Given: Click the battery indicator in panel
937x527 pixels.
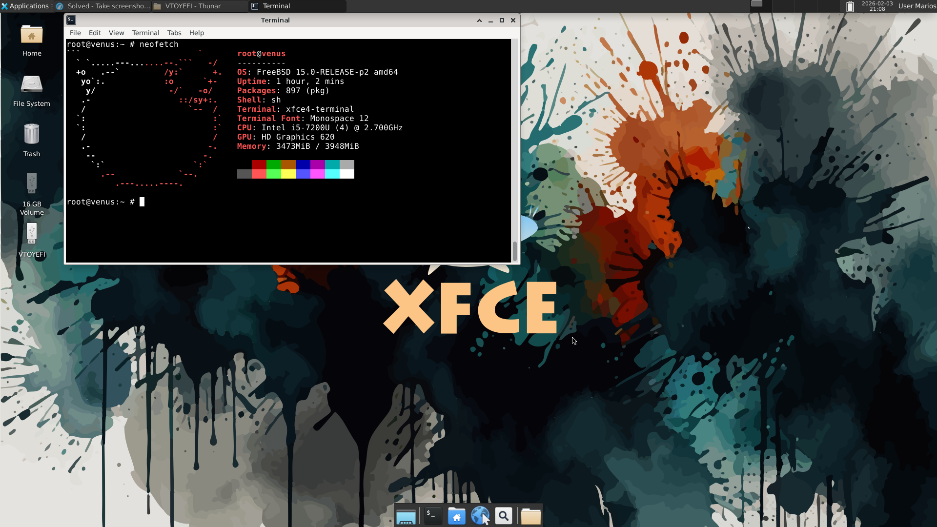Looking at the screenshot, I should [x=850, y=6].
